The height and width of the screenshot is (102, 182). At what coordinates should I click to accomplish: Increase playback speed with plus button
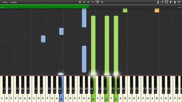102,2
